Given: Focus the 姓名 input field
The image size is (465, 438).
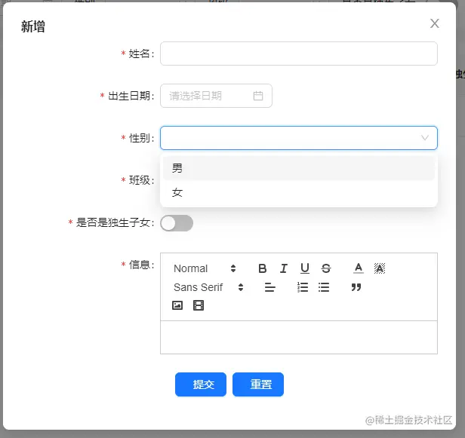Looking at the screenshot, I should click(299, 54).
